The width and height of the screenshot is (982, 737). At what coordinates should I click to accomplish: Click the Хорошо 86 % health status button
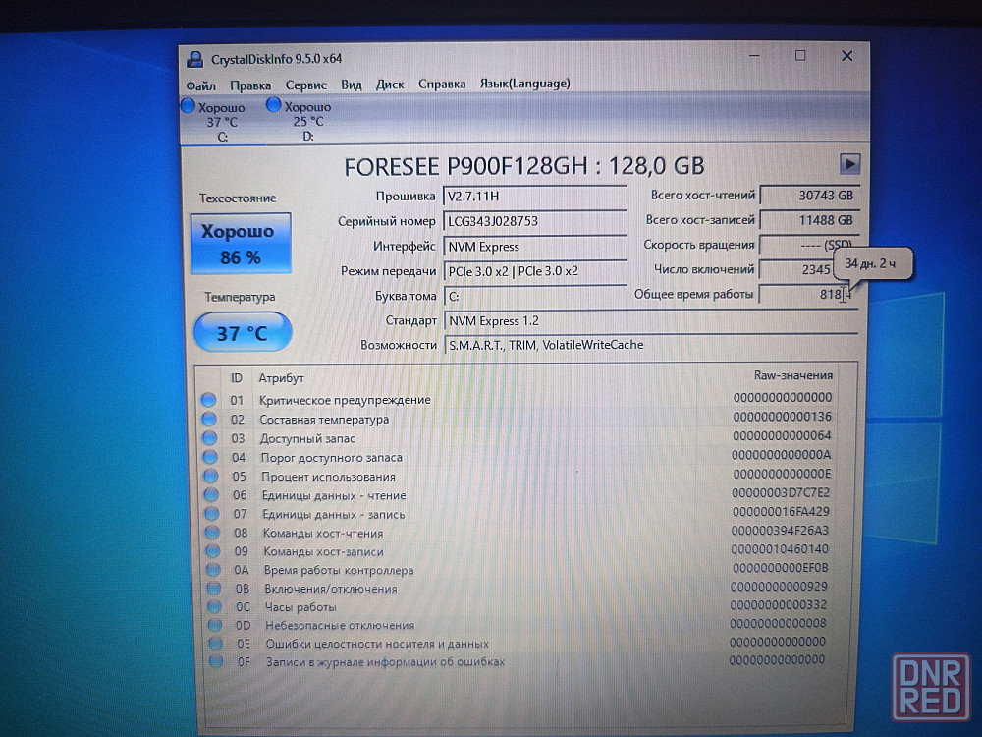tap(242, 243)
